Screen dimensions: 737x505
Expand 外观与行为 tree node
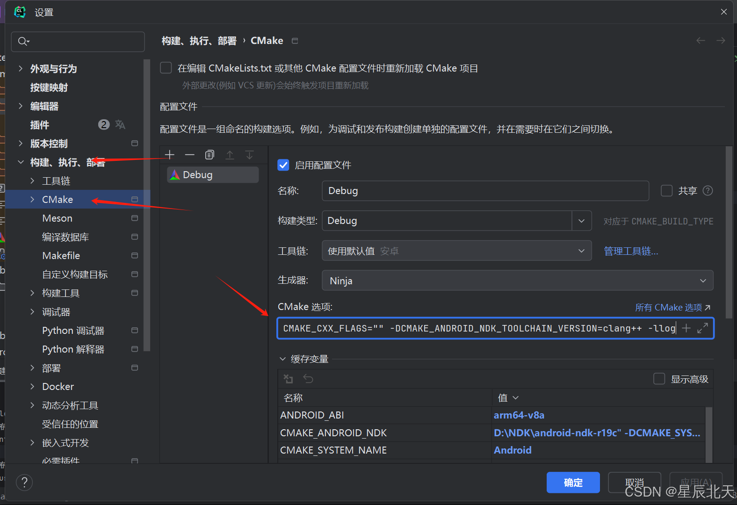coord(20,68)
